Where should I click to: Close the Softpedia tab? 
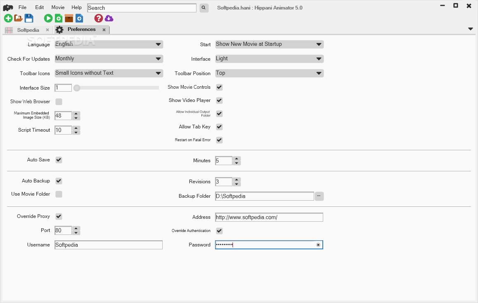(47, 30)
